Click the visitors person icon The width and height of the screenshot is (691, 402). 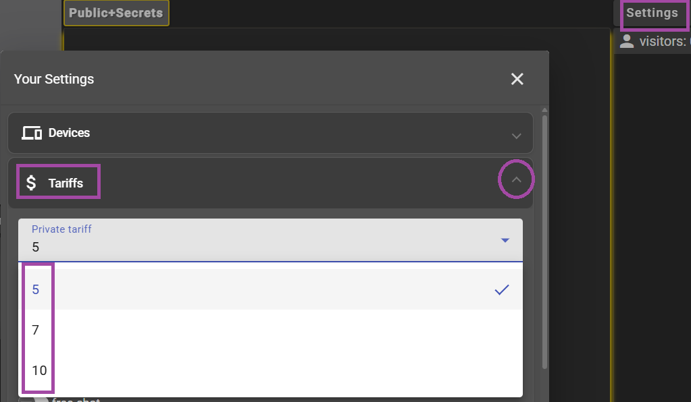click(x=627, y=41)
